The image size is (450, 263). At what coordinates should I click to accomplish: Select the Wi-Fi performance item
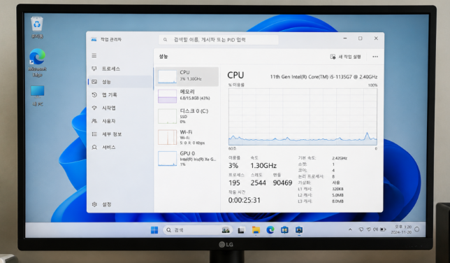point(187,137)
